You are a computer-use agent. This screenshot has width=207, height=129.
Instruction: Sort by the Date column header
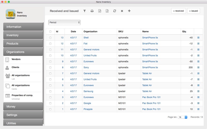[x=73, y=31]
